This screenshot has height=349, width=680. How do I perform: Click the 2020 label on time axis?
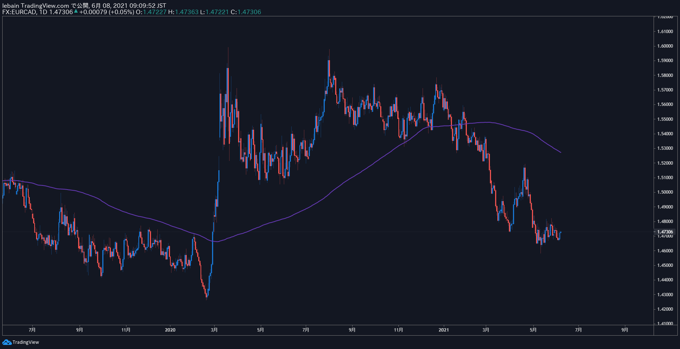pos(170,330)
